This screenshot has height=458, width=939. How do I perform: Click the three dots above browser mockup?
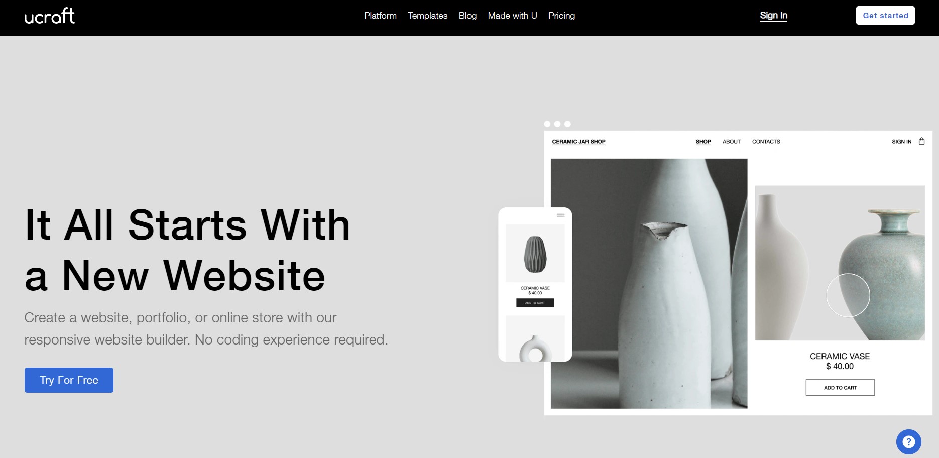click(557, 124)
